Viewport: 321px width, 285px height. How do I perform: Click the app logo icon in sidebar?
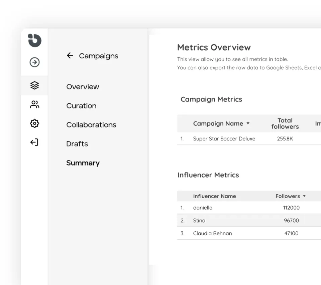(34, 40)
